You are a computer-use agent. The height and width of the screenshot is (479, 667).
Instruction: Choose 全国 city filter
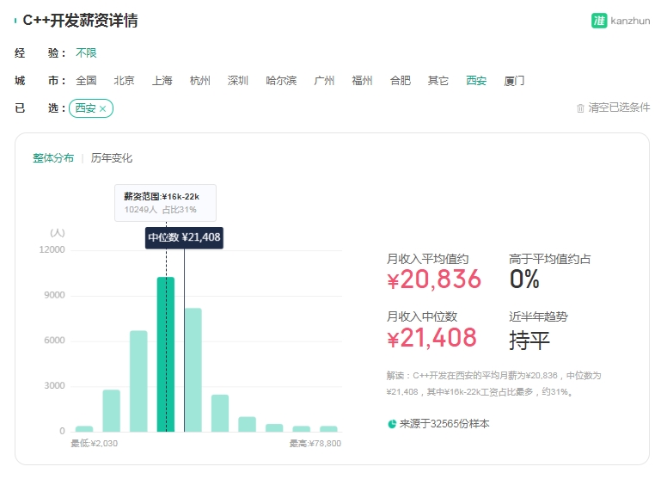click(x=86, y=81)
